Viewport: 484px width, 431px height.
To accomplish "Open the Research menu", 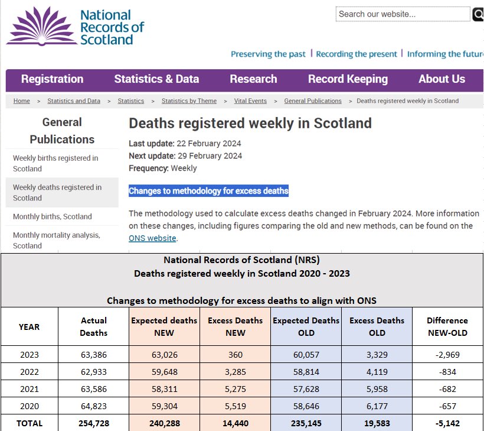I will 253,79.
